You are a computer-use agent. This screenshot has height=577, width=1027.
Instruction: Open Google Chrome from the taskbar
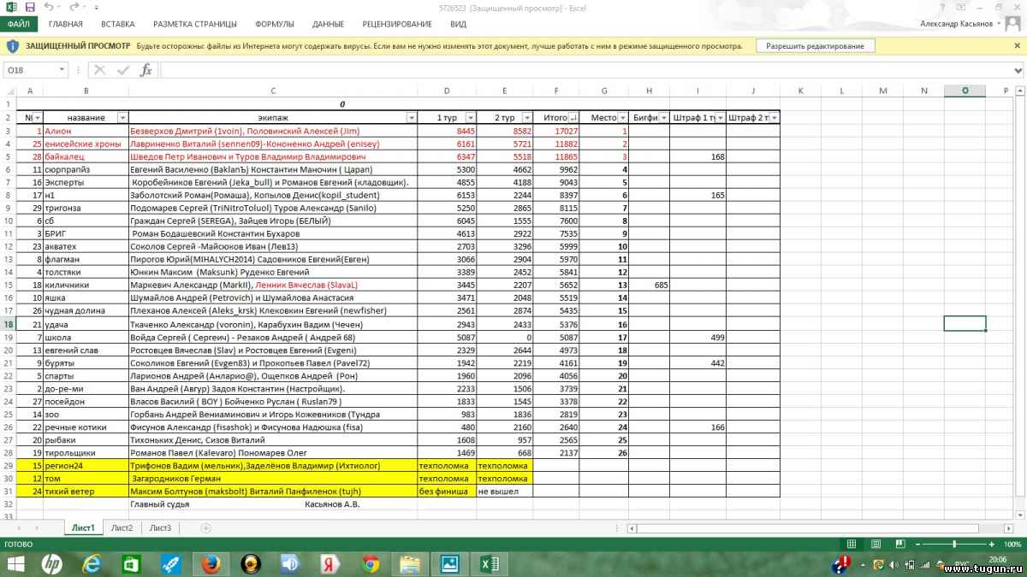point(370,564)
